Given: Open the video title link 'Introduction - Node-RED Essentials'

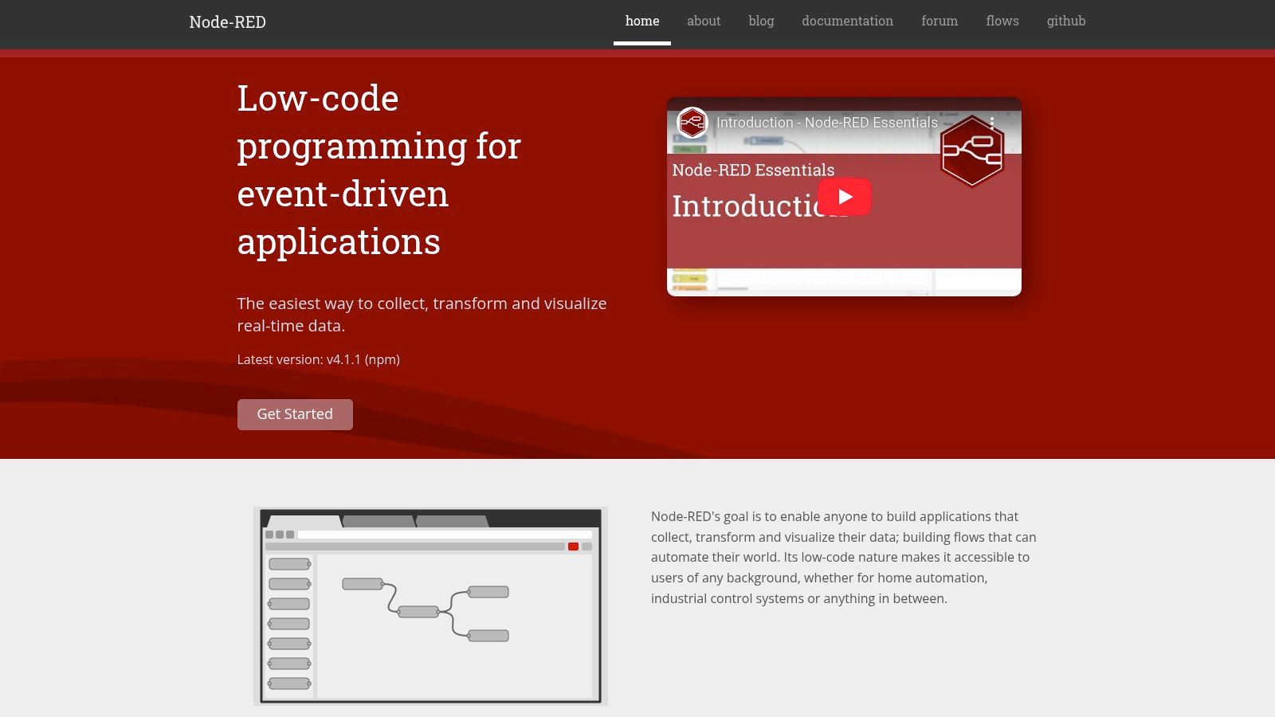Looking at the screenshot, I should pos(826,123).
